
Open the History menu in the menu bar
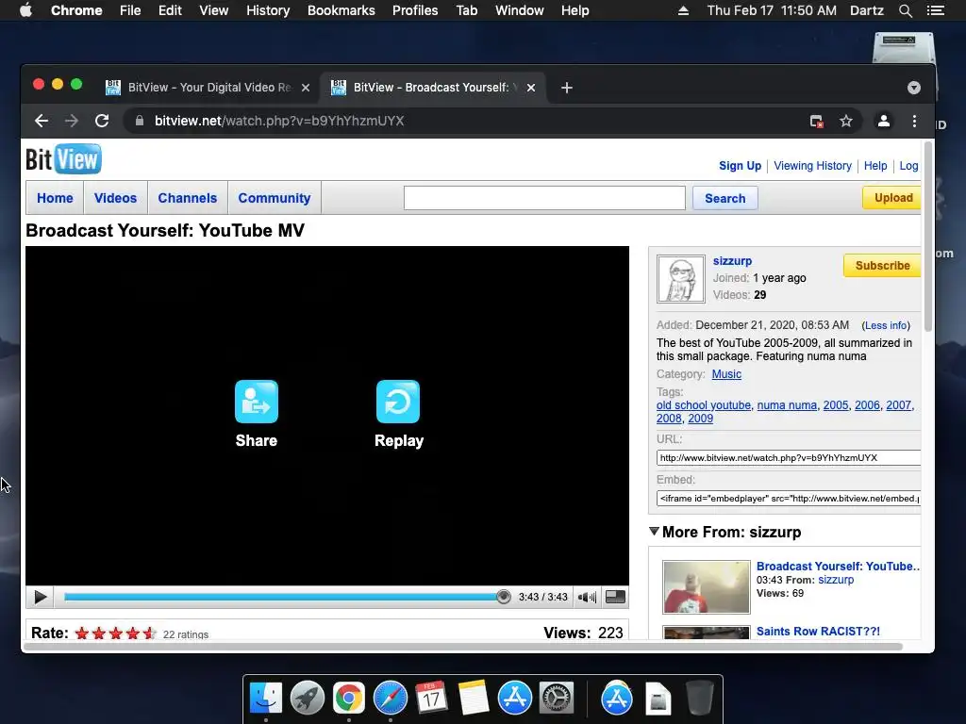click(x=268, y=10)
